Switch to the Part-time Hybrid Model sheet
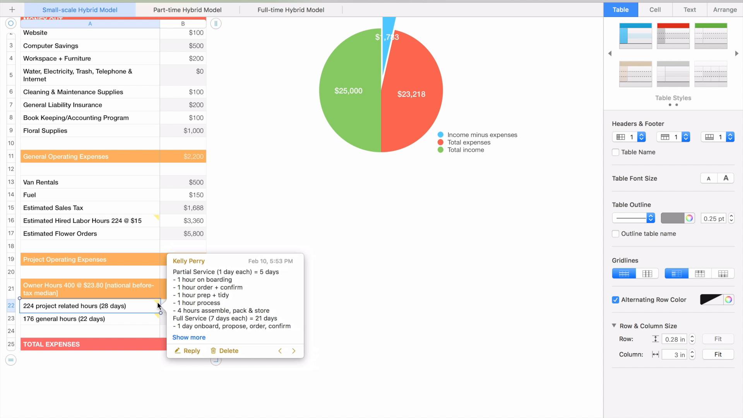 (x=187, y=10)
